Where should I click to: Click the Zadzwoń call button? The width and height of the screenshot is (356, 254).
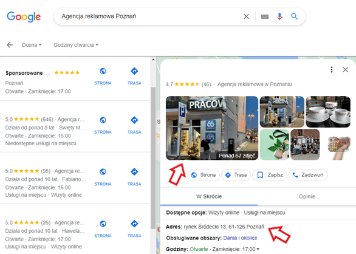(x=308, y=175)
